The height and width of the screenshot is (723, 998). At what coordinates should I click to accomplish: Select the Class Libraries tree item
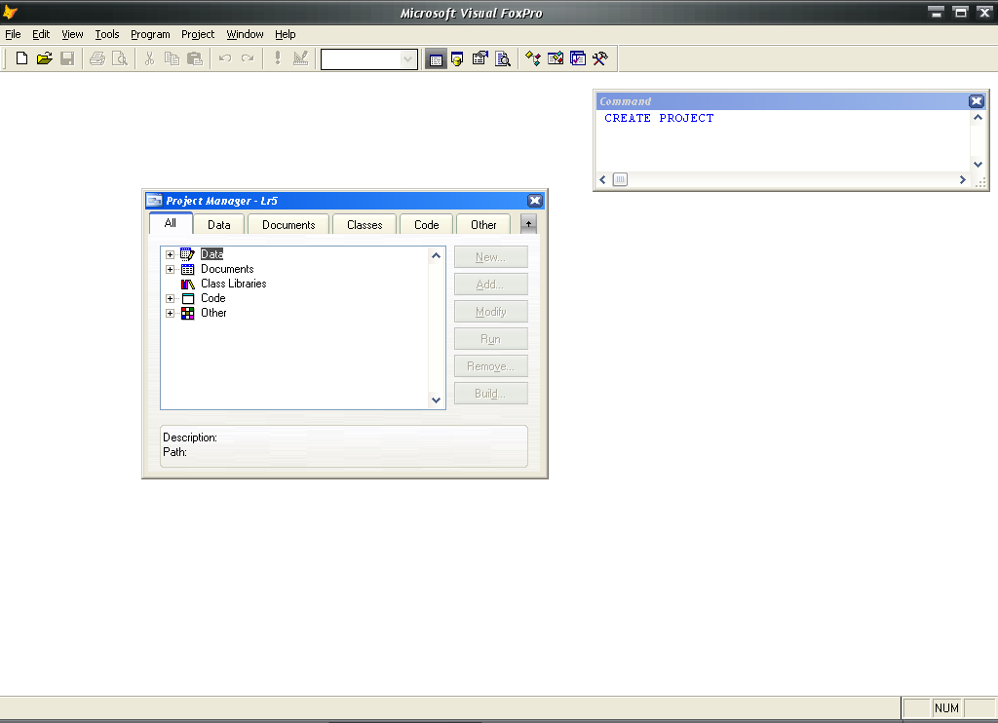tap(234, 284)
